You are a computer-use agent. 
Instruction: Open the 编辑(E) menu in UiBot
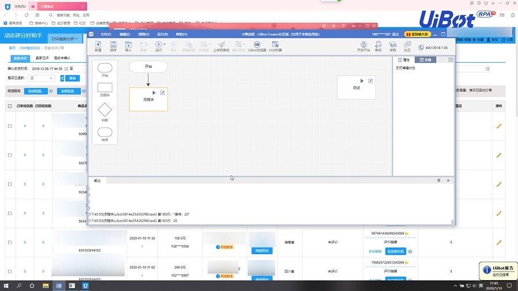coord(124,35)
